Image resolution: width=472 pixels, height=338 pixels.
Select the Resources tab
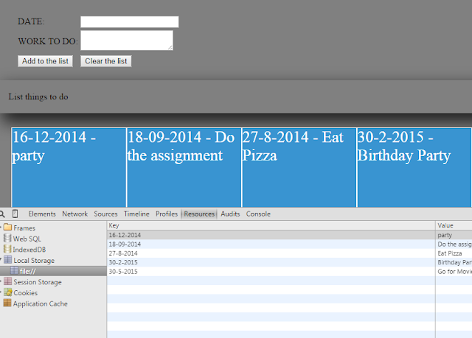[x=199, y=214]
